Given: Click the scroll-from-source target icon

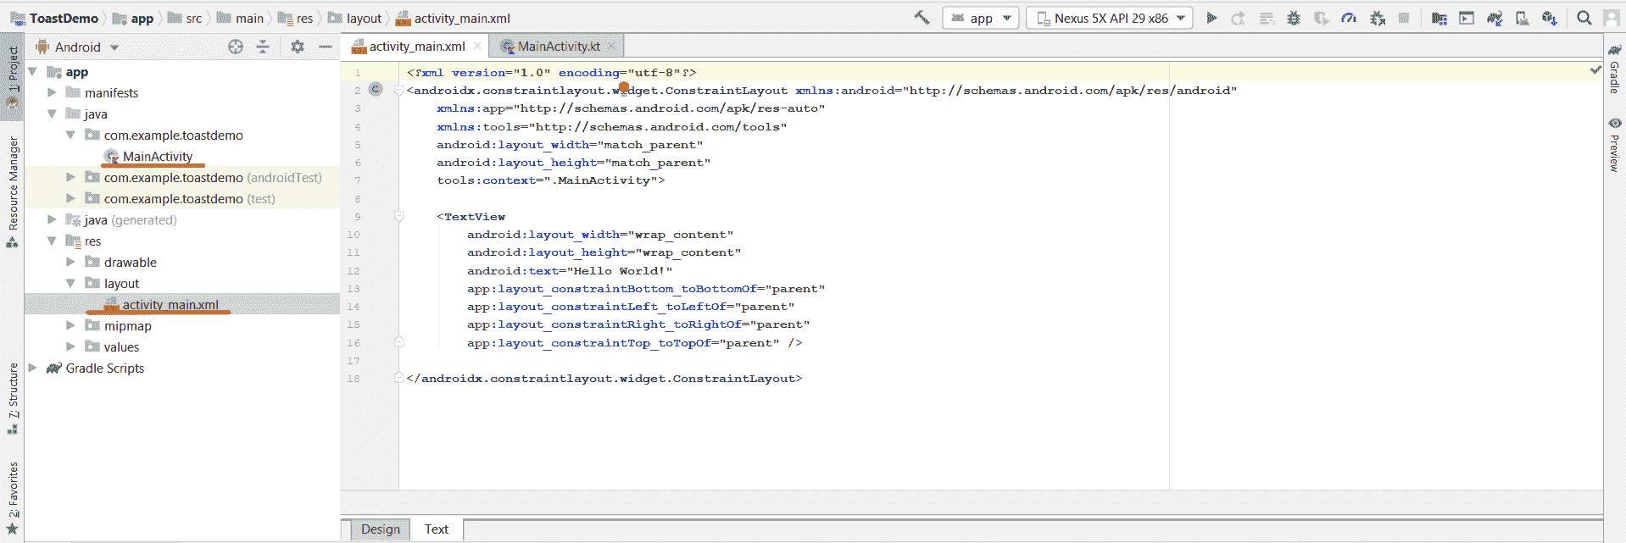Looking at the screenshot, I should tap(236, 47).
